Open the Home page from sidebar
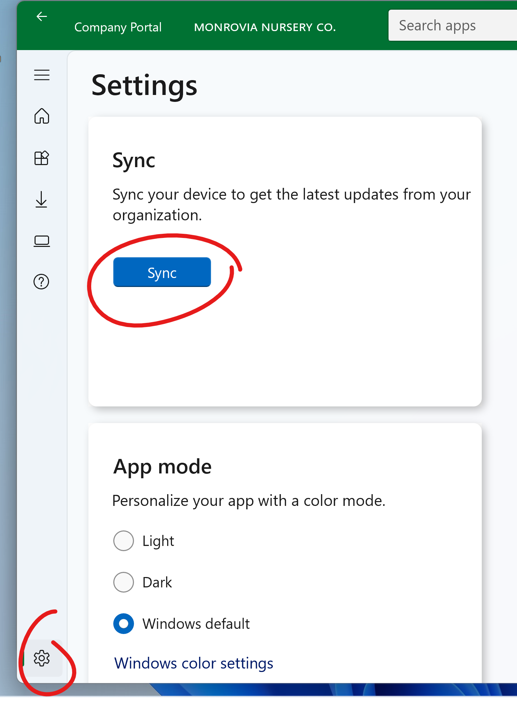Image resolution: width=517 pixels, height=701 pixels. coord(42,116)
